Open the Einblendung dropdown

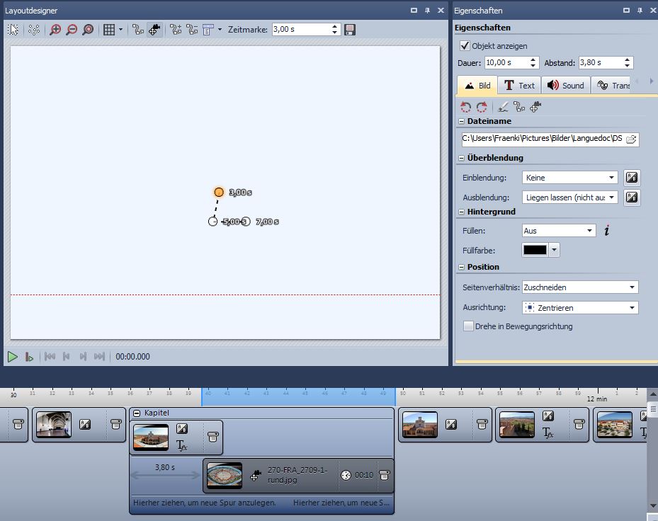570,178
